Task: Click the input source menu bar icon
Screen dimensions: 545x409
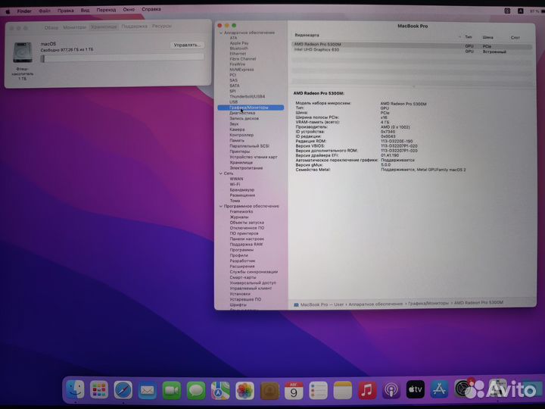Action: tap(520, 11)
